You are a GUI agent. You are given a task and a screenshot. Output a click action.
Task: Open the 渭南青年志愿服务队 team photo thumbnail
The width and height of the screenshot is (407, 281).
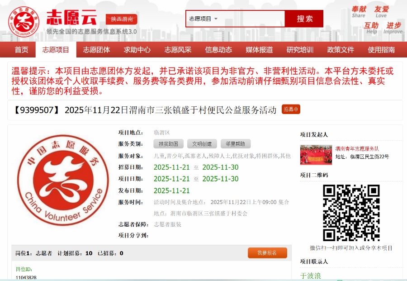[316, 154]
